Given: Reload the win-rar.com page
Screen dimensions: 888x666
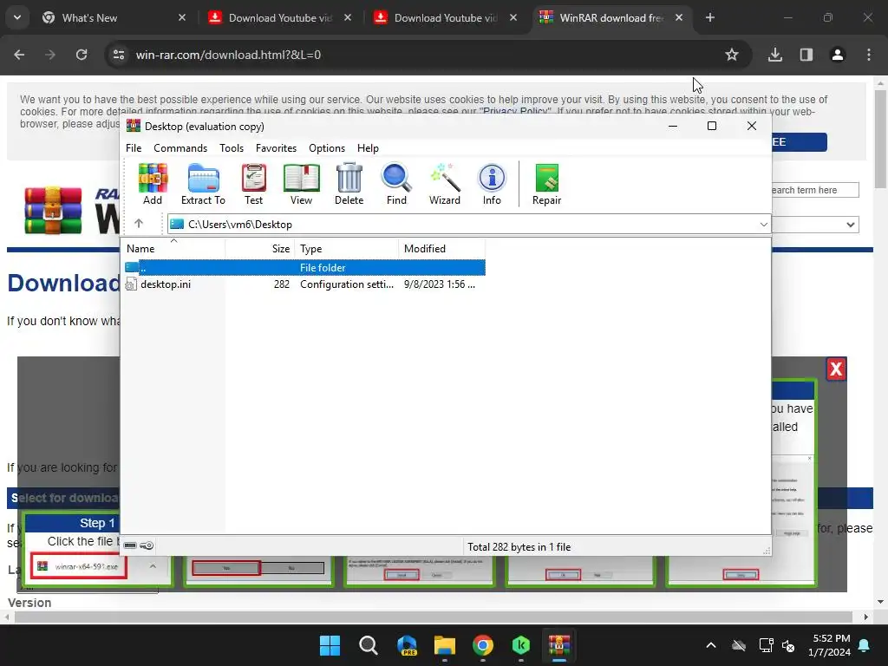Looking at the screenshot, I should (x=82, y=55).
